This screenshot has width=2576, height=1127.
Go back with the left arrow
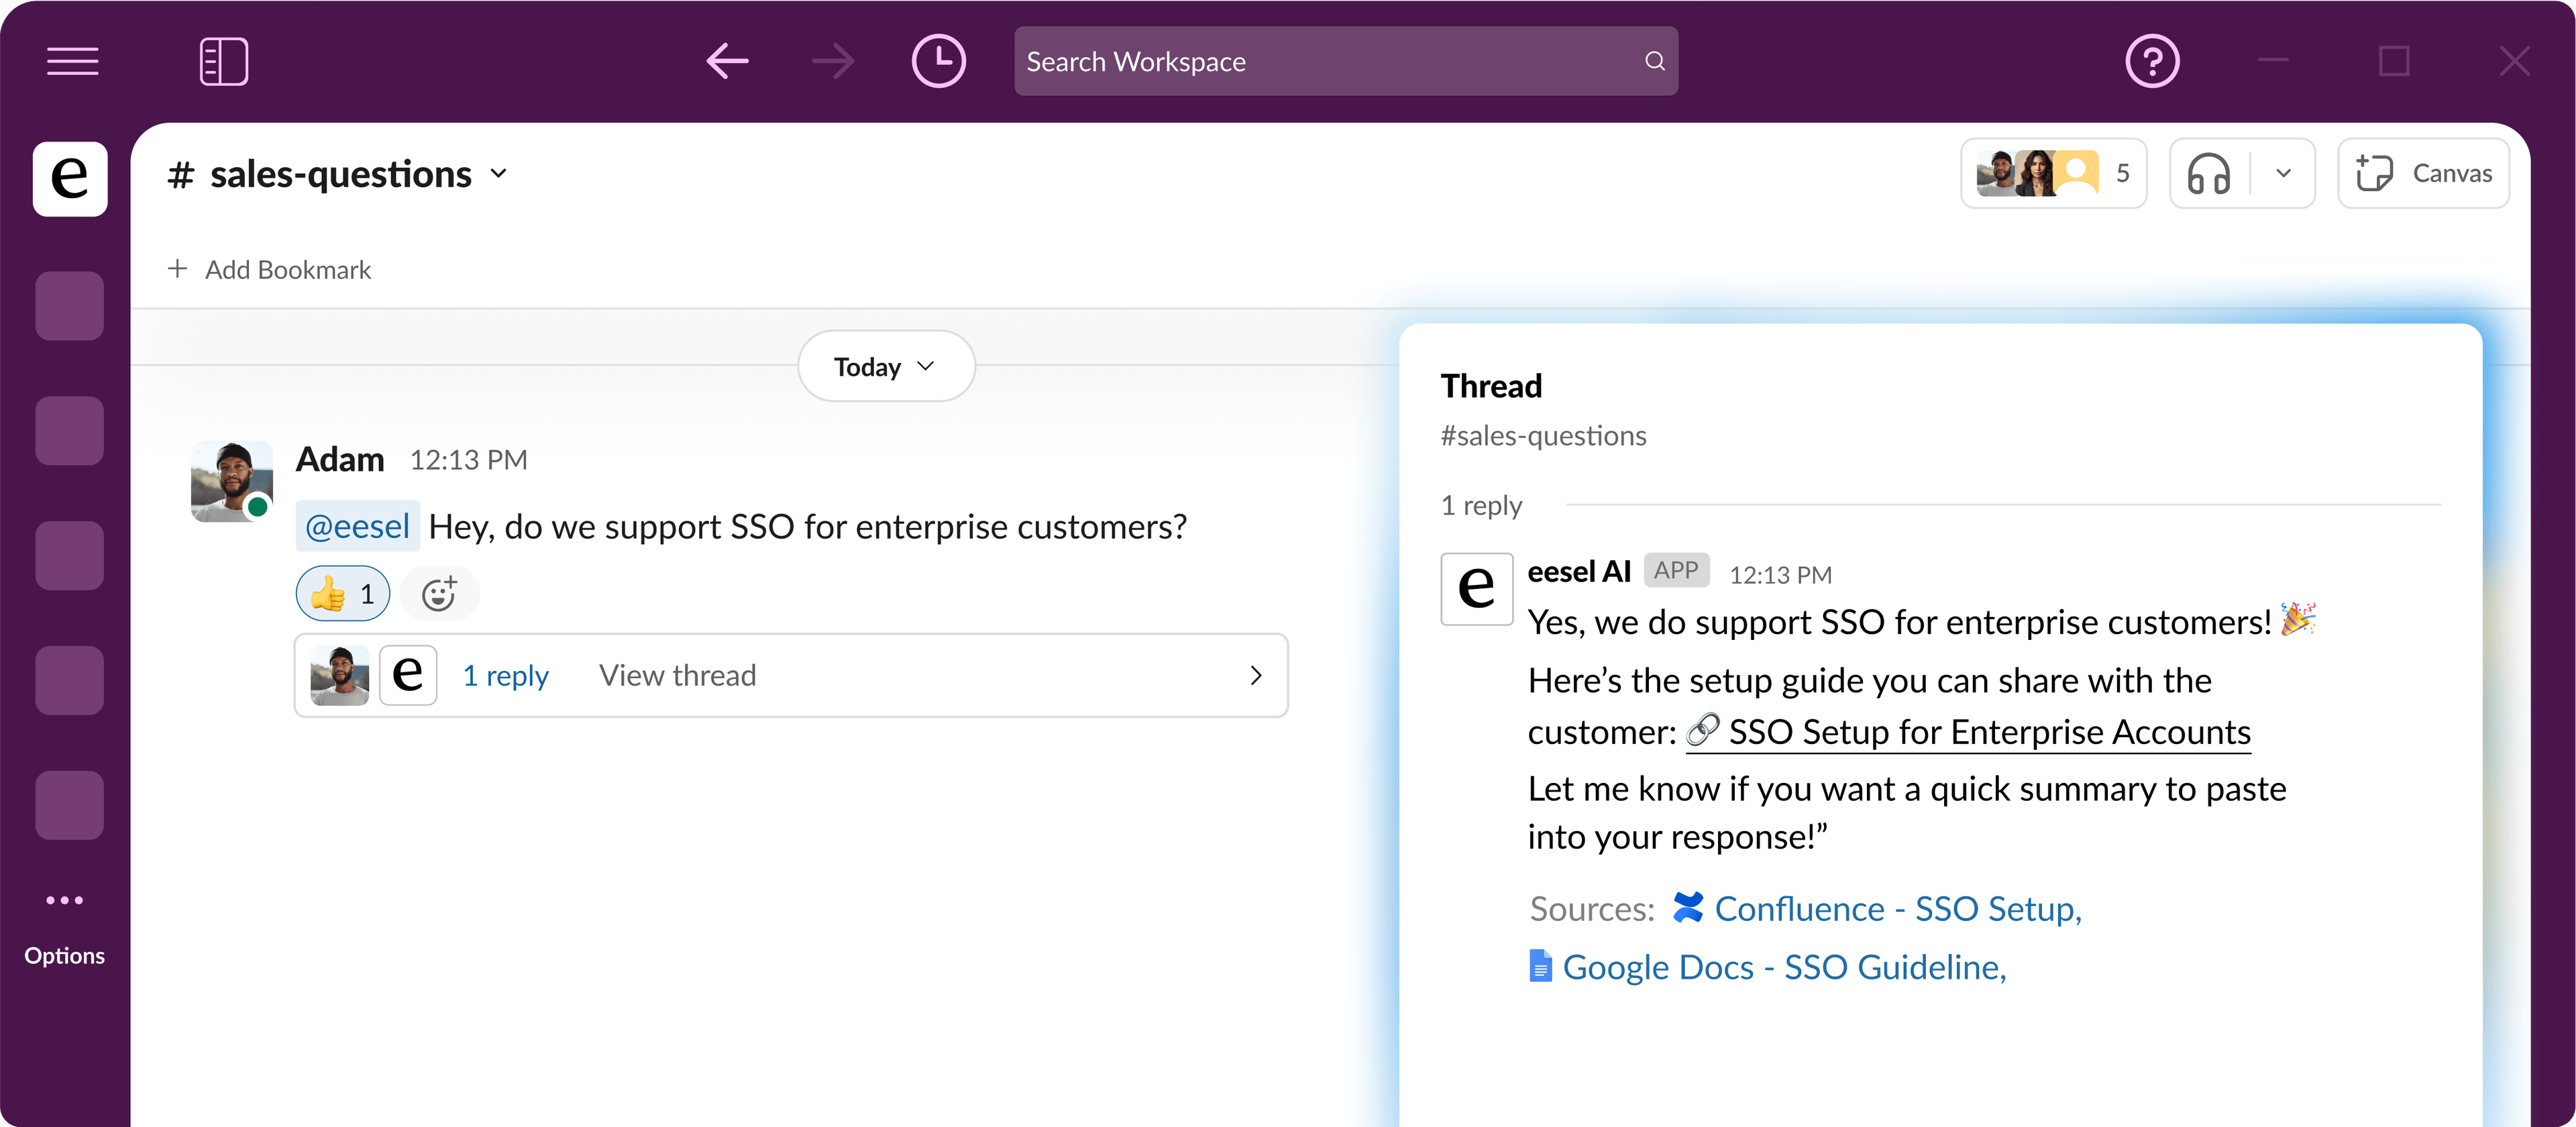click(728, 61)
